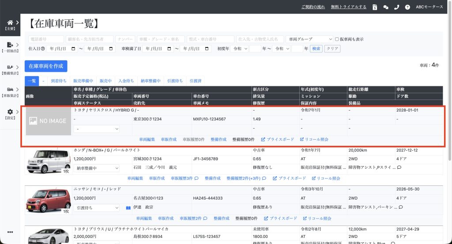Open the 無料トライアルする link
Viewport: 452px width, 244px height.
coord(348,7)
